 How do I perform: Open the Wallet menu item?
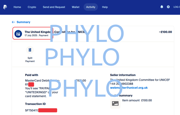click(75, 7)
